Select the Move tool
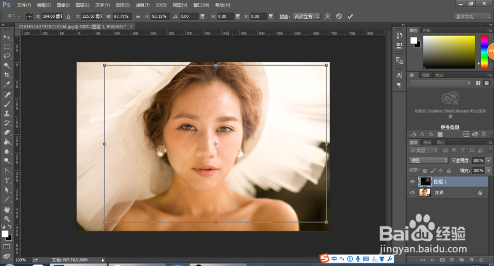Screen dimensions: 494x266 point(7,37)
